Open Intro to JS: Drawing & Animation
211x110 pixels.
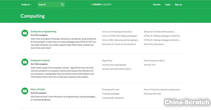click(x=117, y=32)
